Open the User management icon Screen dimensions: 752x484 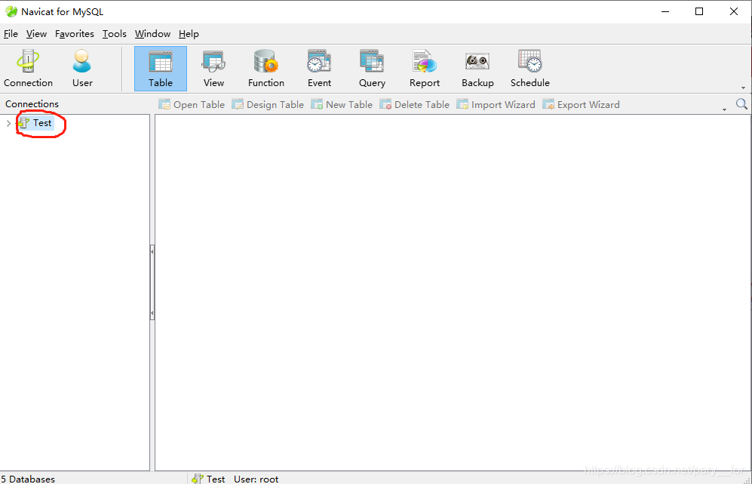pyautogui.click(x=82, y=69)
